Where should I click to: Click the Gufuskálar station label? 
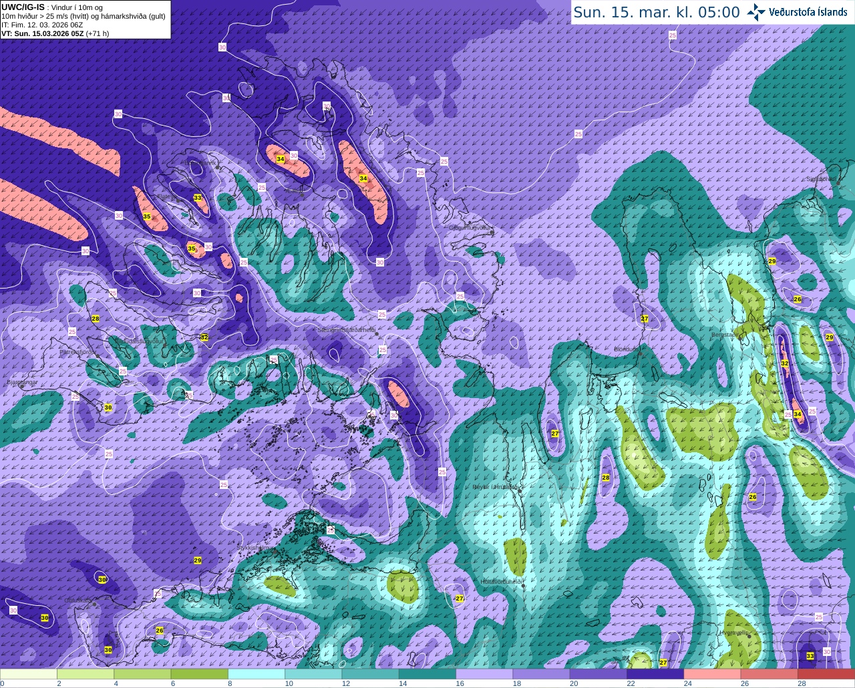[78, 600]
